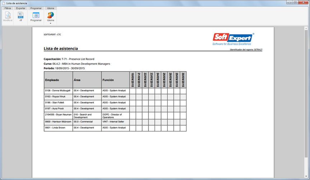This screenshot has width=310, height=180.
Task: Select the Filtros ribbon group label
Action: (8, 8)
